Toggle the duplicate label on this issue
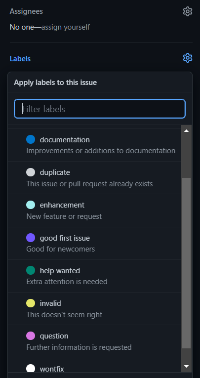Viewport: 200px width, 378px height. click(94, 178)
